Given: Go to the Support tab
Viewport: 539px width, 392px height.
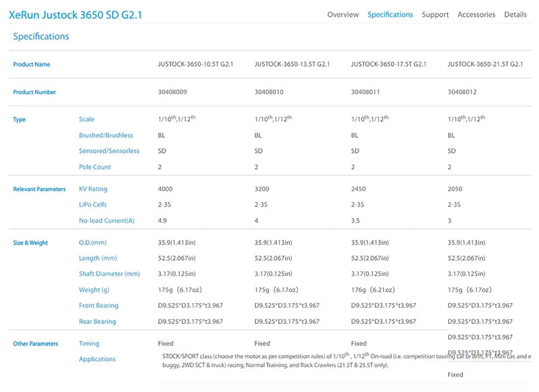Looking at the screenshot, I should click(x=435, y=15).
